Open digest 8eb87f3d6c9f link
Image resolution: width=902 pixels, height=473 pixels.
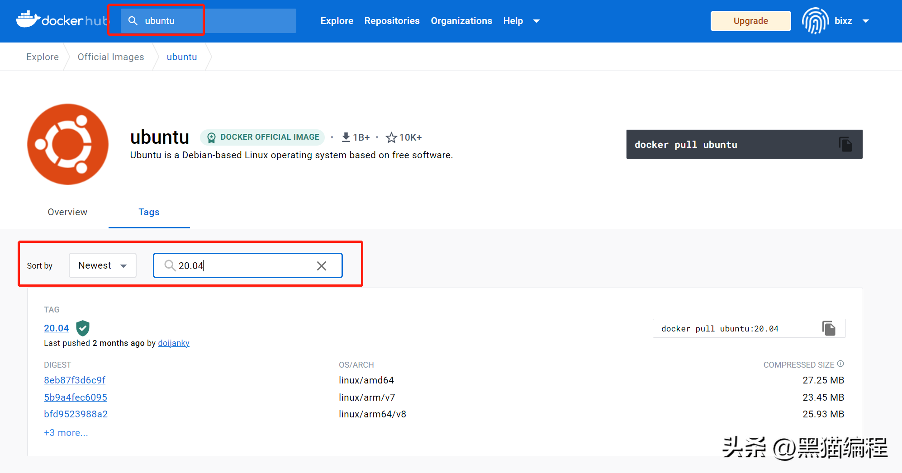[x=75, y=380]
